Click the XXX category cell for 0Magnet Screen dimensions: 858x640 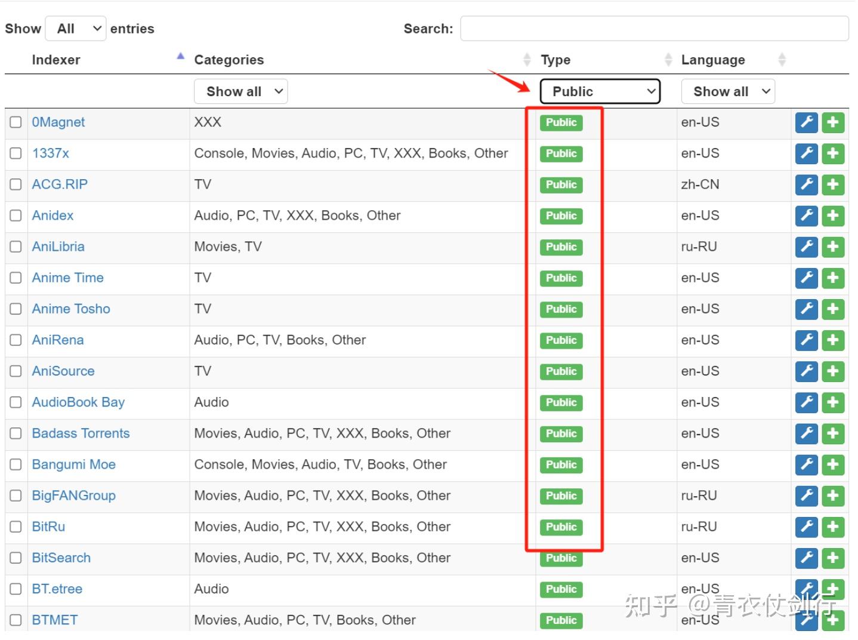208,122
